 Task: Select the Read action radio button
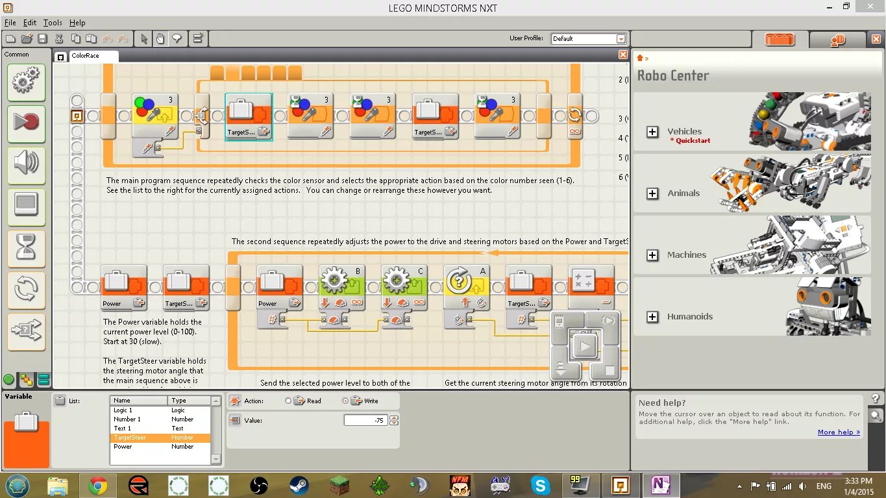(x=288, y=401)
